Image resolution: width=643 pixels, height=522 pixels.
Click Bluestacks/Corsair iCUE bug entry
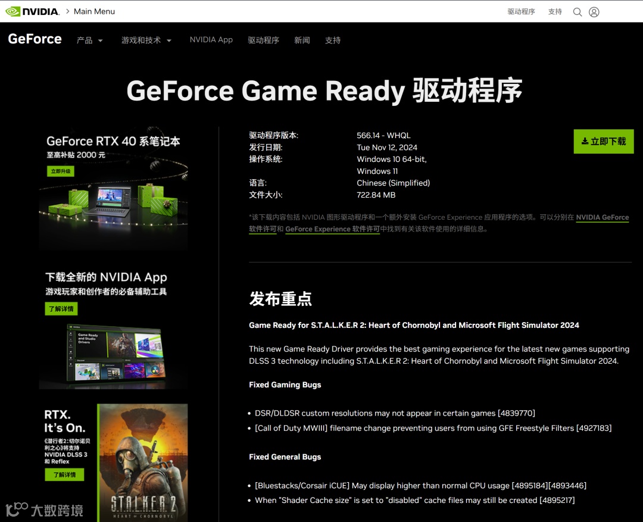click(x=420, y=486)
